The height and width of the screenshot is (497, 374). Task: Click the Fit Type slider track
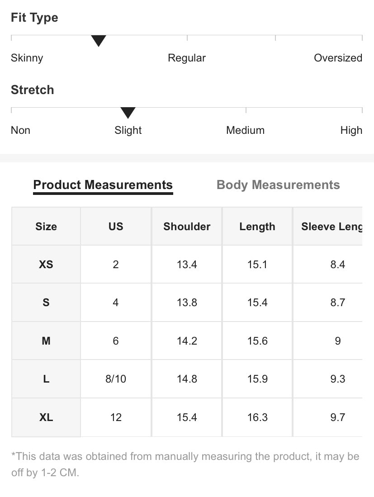[x=187, y=38]
